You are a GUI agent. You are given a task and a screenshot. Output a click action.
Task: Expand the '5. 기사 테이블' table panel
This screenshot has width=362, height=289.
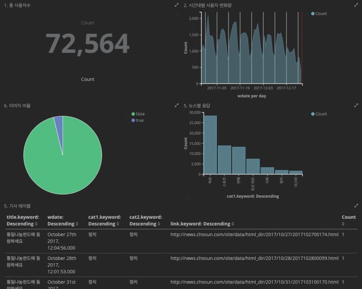(356, 206)
